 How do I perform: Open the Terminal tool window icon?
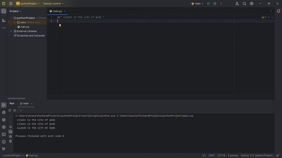pyautogui.click(x=4, y=135)
